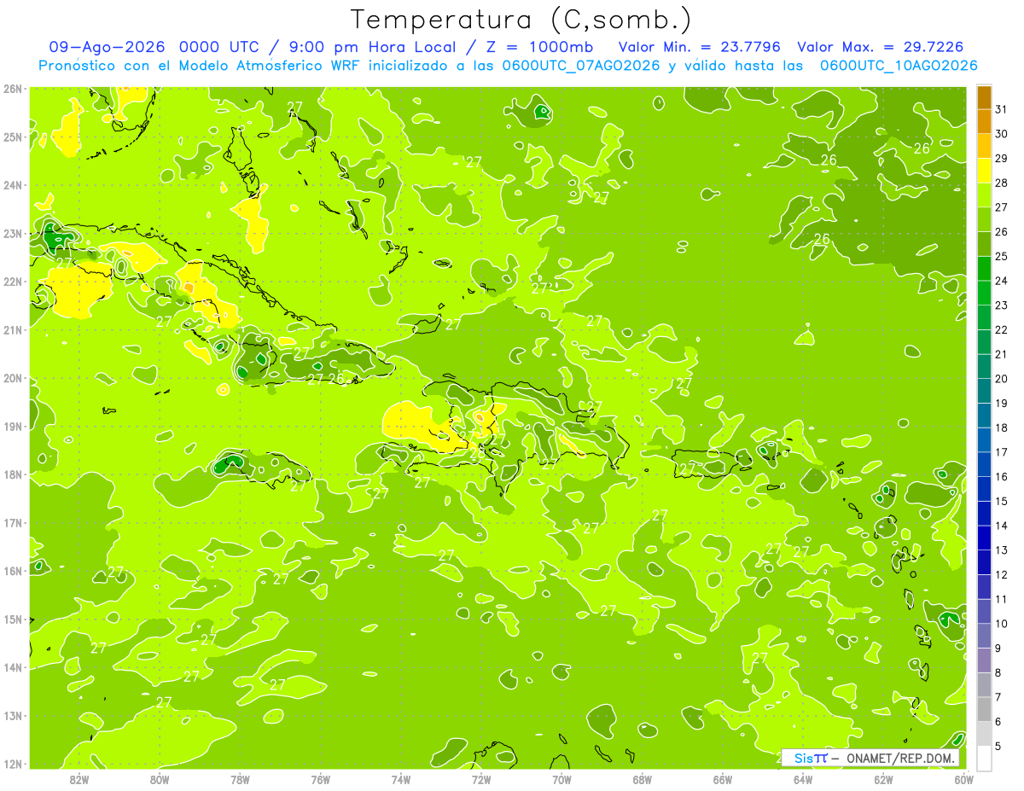Screen dimensions: 1024x791
Task: Click the '72W' longitude axis label
Action: click(x=481, y=779)
